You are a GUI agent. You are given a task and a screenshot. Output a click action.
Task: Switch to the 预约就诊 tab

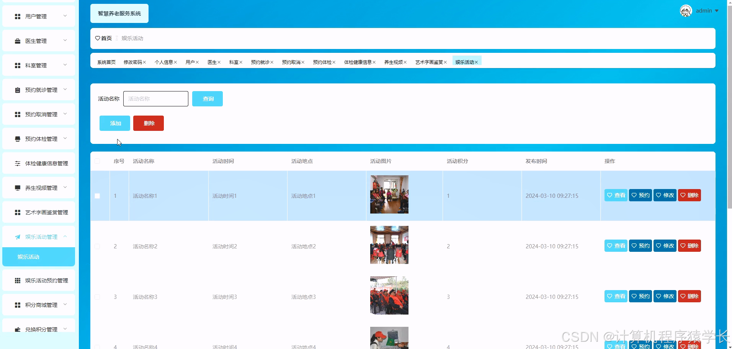(x=260, y=62)
